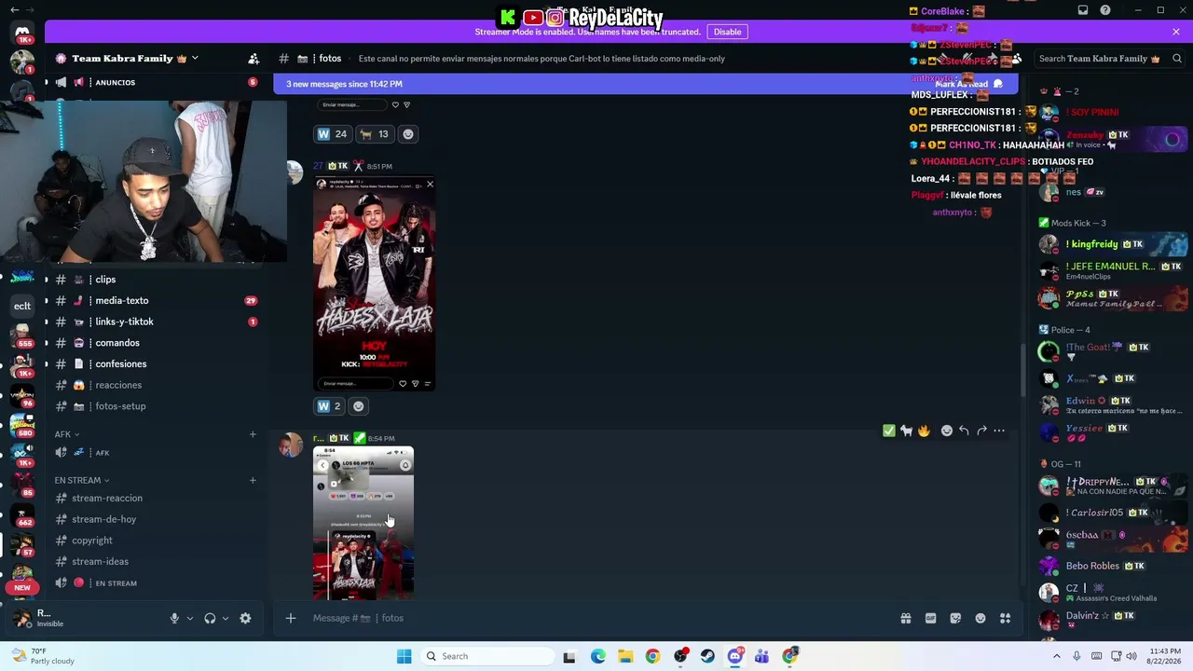Screen dimensions: 1193x671
Task: Join the EN STREAM voice channel
Action: point(156,583)
